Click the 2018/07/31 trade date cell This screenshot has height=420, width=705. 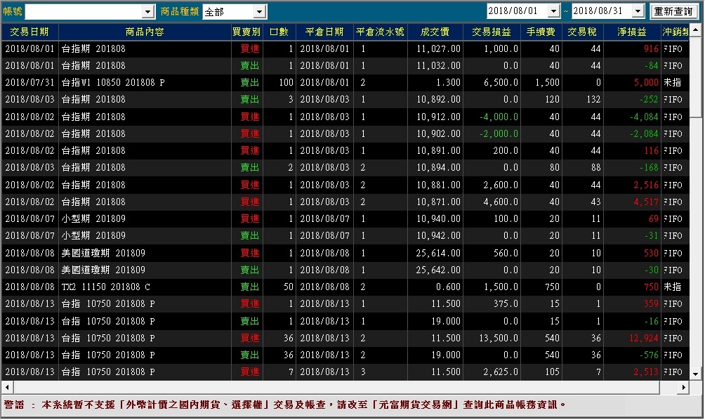pyautogui.click(x=29, y=83)
